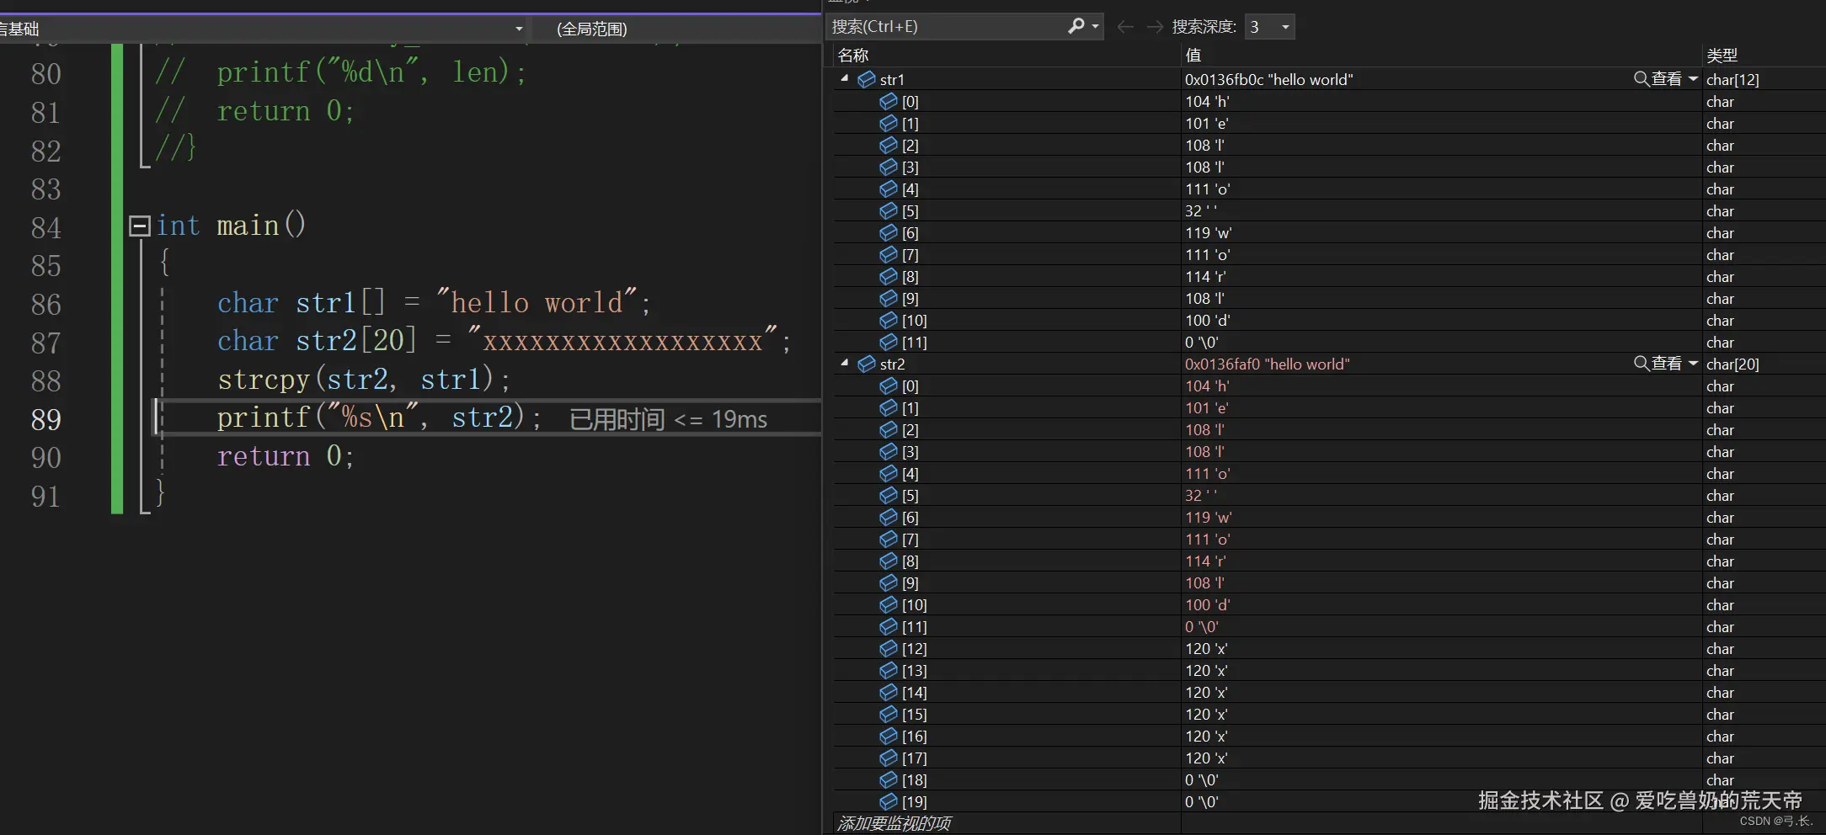This screenshot has width=1826, height=835.
Task: Click the cube icon of the str2 [18] element
Action: [889, 779]
